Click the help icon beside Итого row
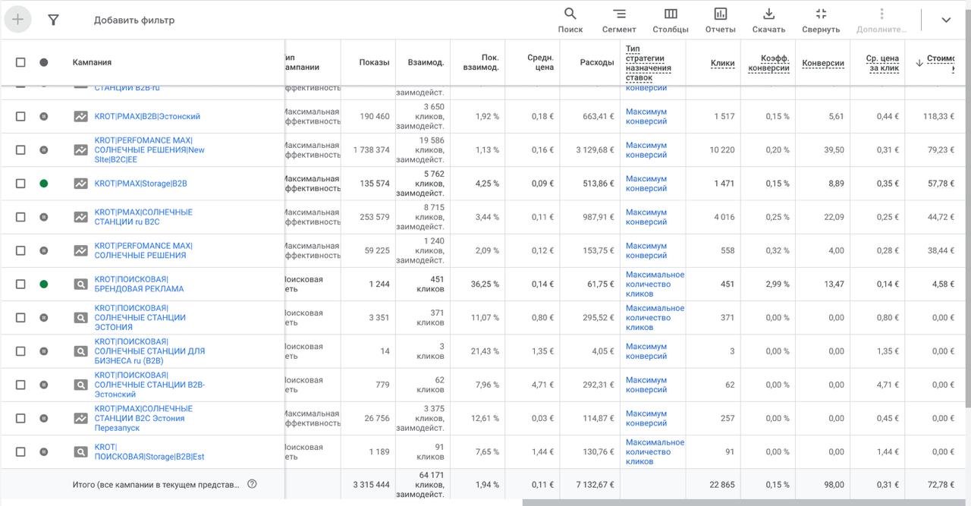 click(x=253, y=484)
